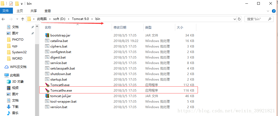Open the help question mark icon
The image size is (278, 116).
click(x=274, y=11)
